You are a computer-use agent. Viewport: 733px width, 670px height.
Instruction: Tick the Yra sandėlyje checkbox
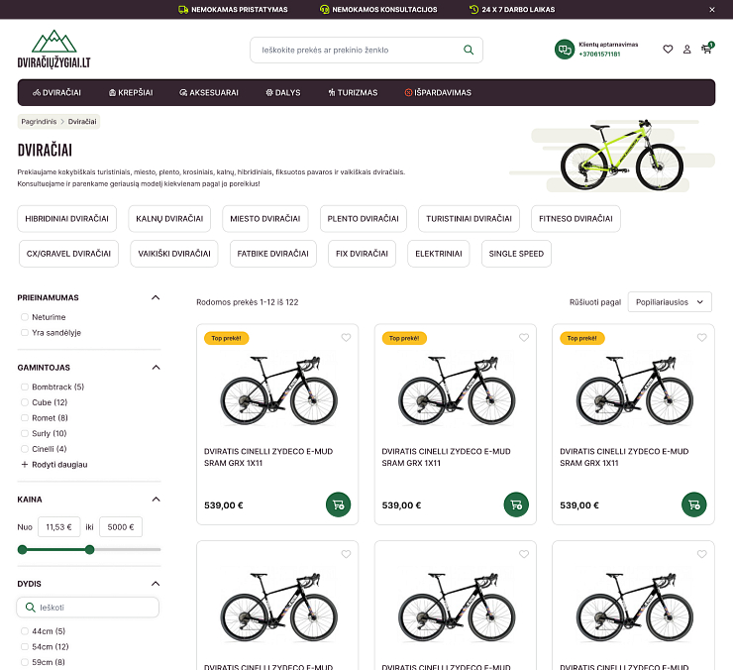pyautogui.click(x=25, y=333)
